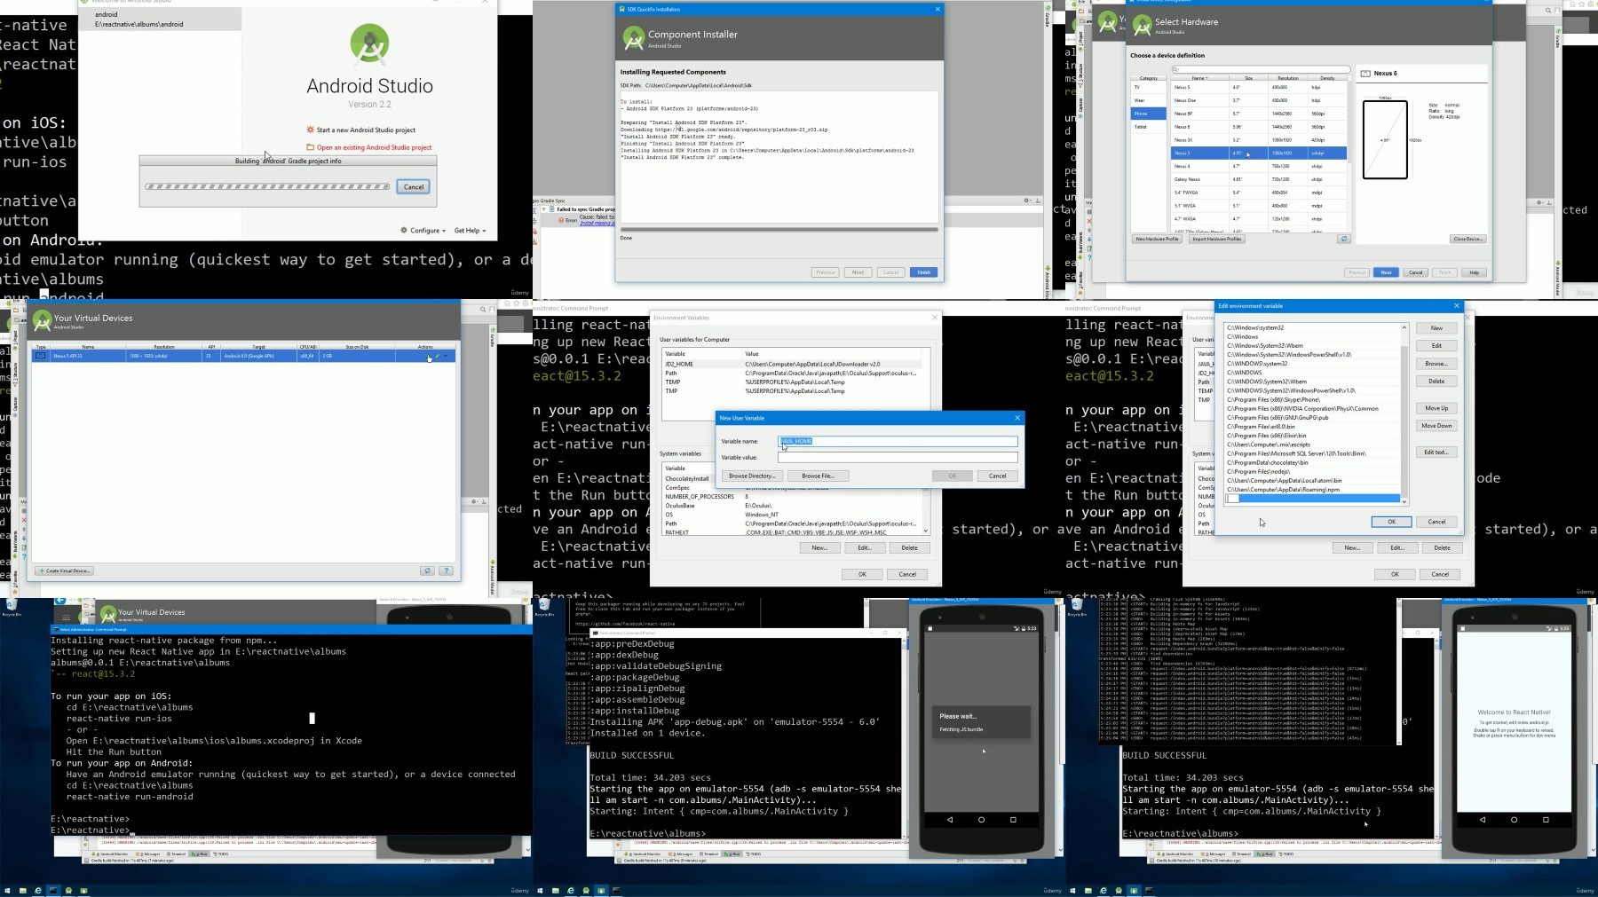Open Recycle Bin beside the Installing react-native prompt
This screenshot has width=1598, height=897.
coord(12,608)
